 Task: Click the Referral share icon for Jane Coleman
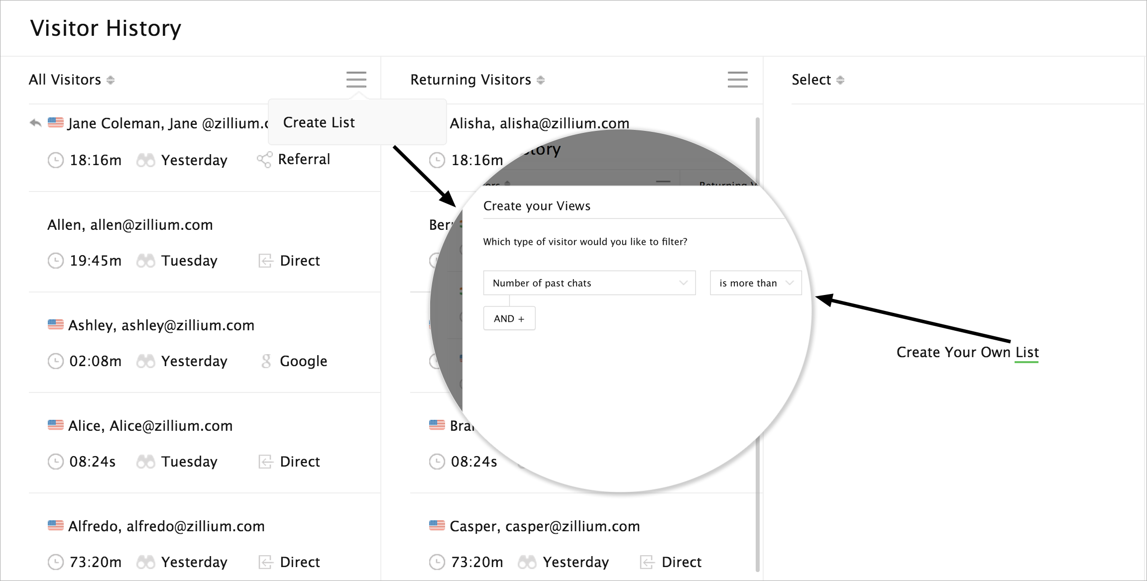[264, 160]
